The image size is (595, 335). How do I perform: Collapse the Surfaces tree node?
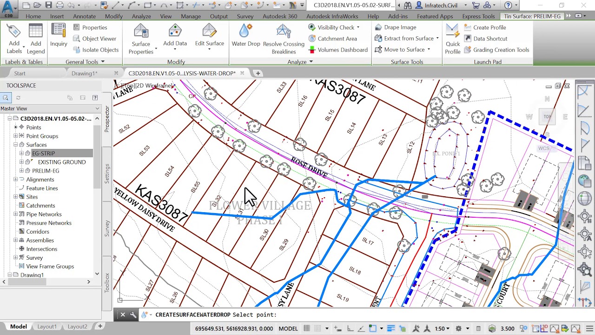[15, 145]
